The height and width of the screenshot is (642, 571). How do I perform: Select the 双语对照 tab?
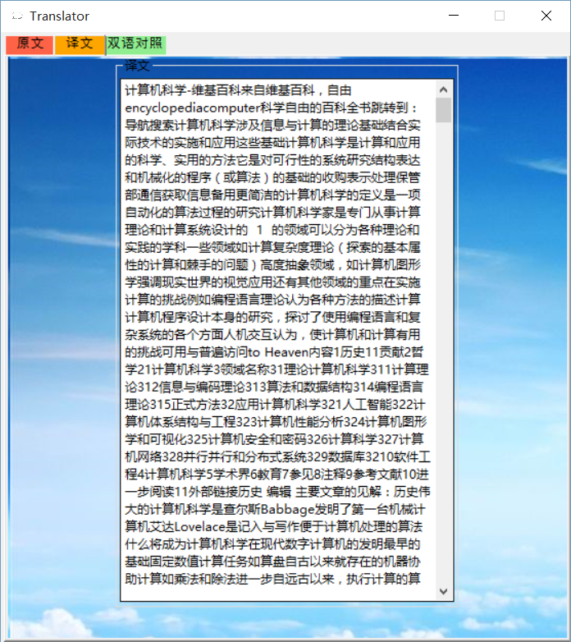point(135,44)
